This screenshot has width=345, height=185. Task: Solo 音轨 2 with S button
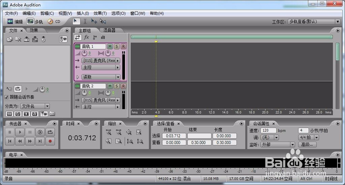click(117, 86)
